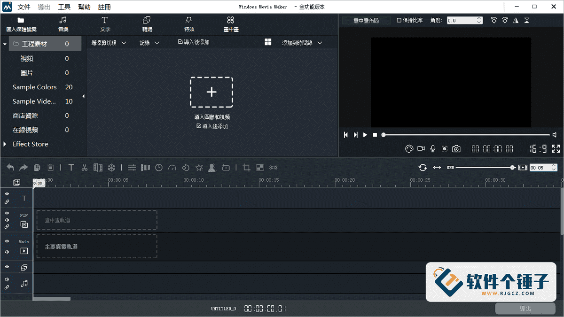Open the 幫助 menu
The height and width of the screenshot is (317, 564).
click(x=84, y=7)
